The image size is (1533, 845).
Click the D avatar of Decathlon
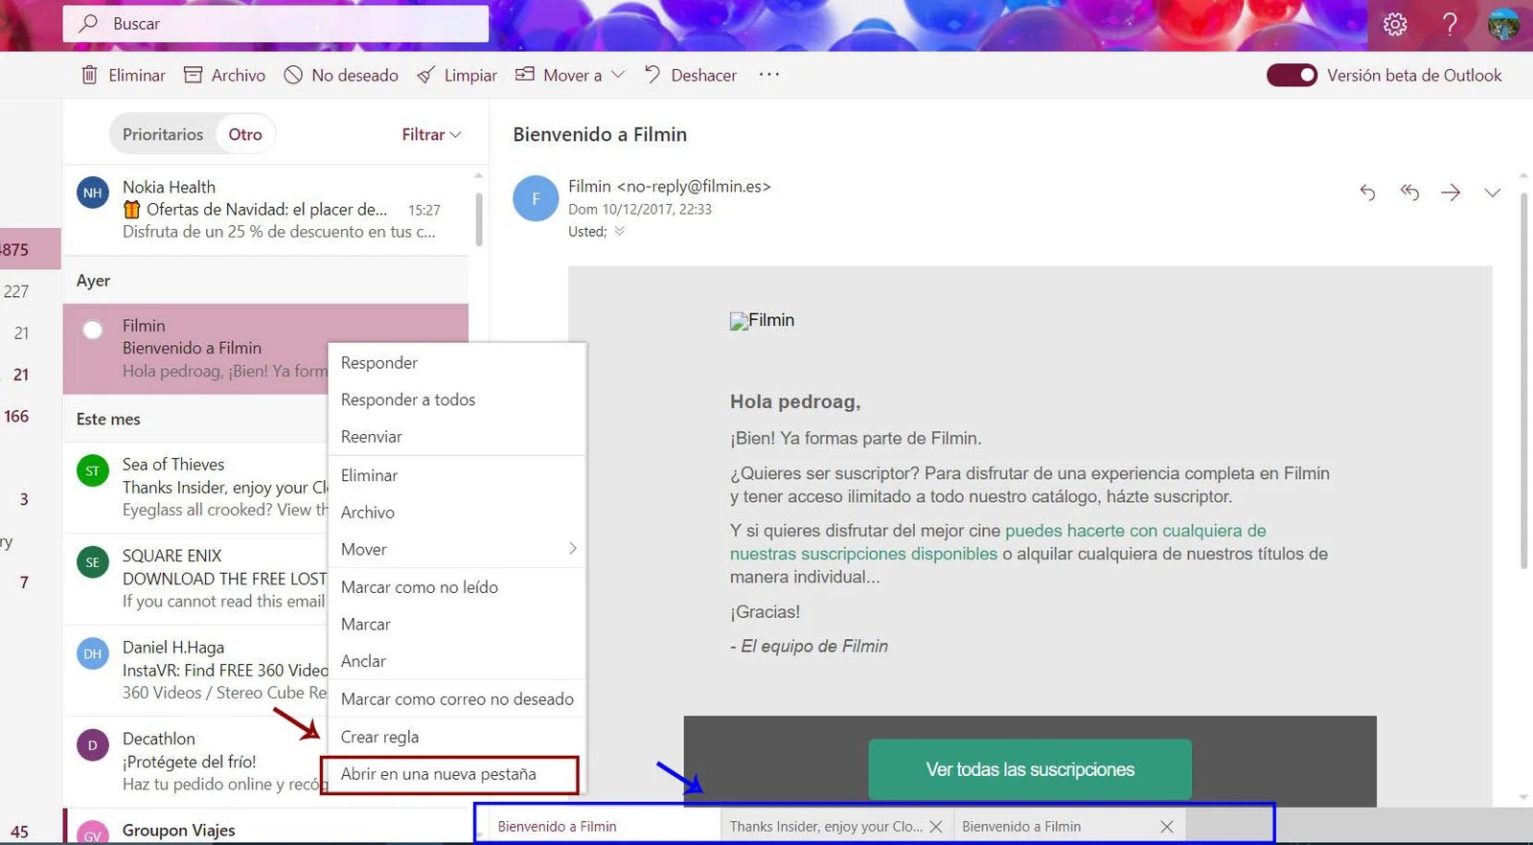[x=93, y=745]
